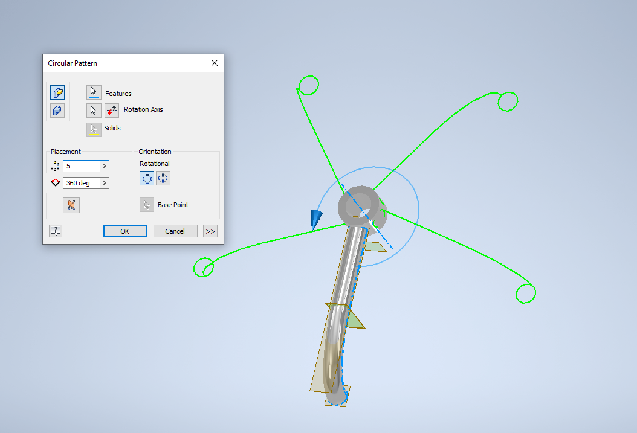Screen dimensions: 637x433
Task: Click the angle field showing 360 deg
Action: click(81, 183)
